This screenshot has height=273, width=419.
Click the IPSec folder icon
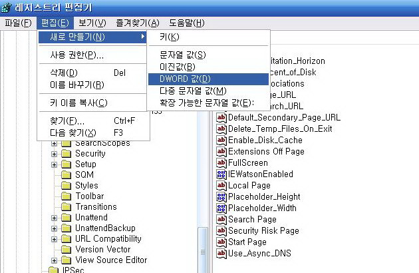point(53,270)
